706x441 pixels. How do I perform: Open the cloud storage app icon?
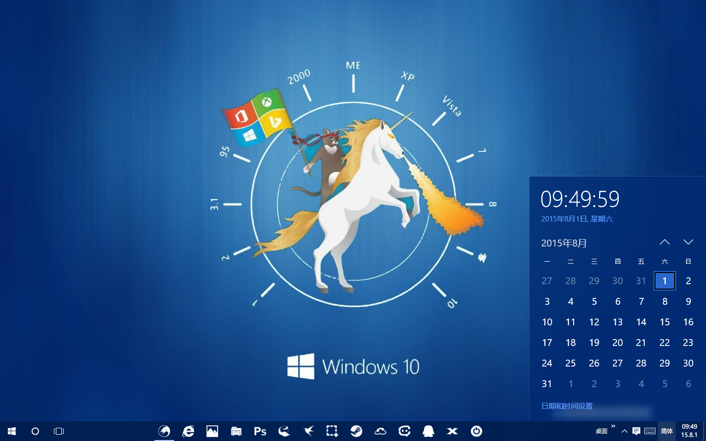coord(380,431)
